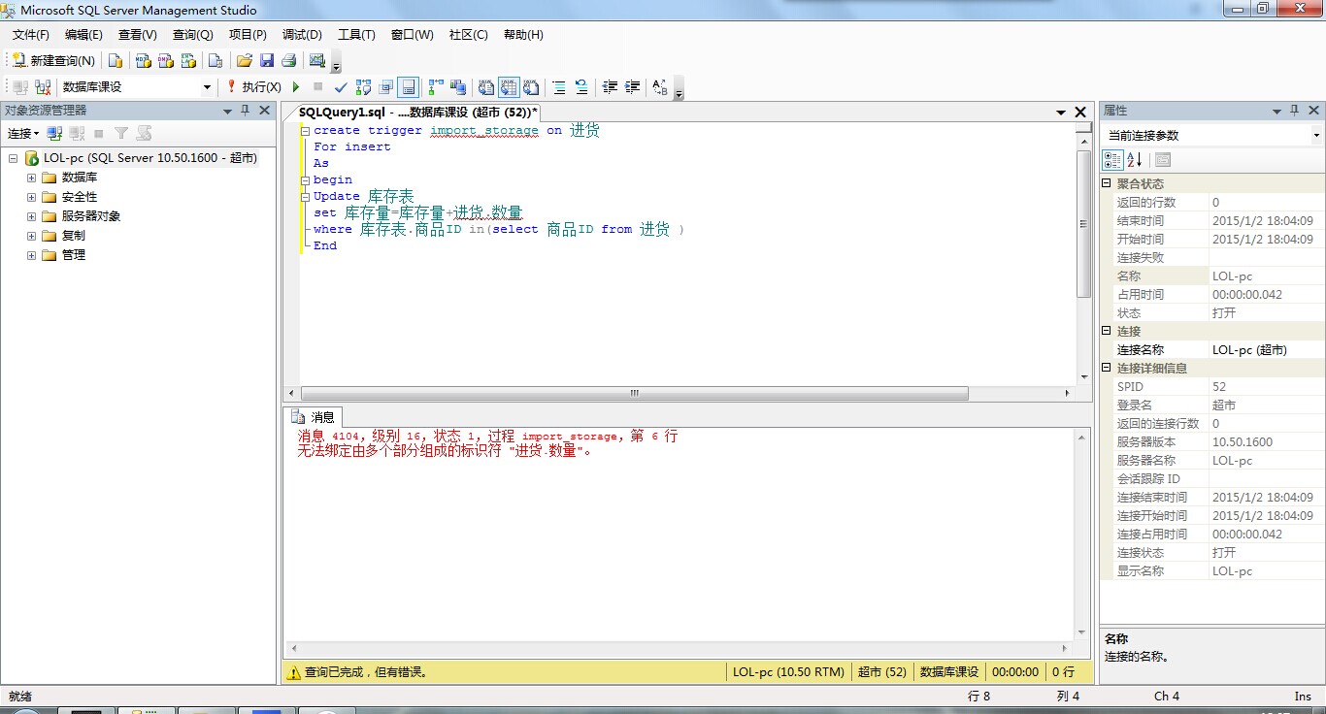Open the 数据库课设 database dropdown

207,87
